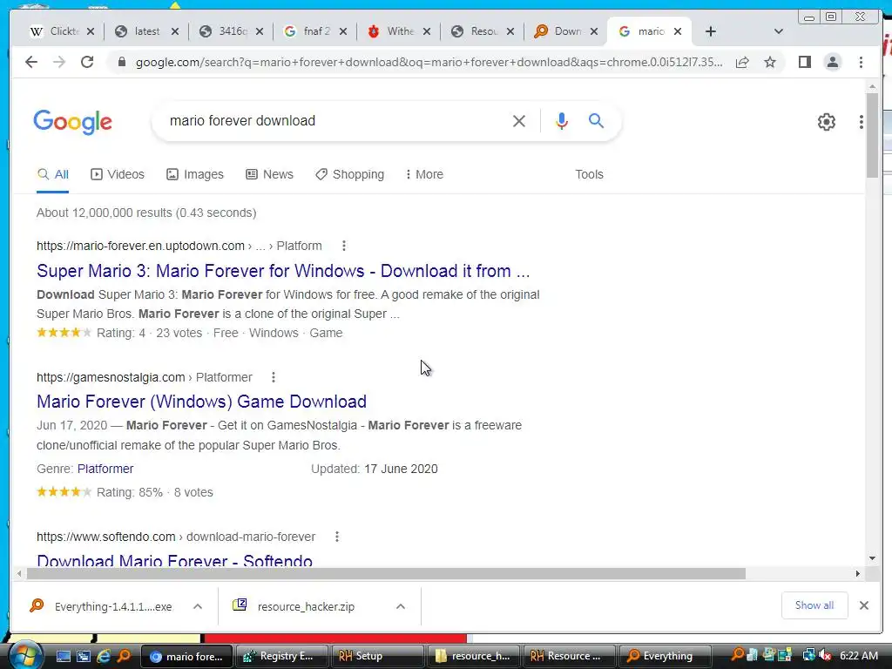Viewport: 892px width, 669px height.
Task: Open Mario Forever (Windows) Game Download result
Action: [201, 402]
